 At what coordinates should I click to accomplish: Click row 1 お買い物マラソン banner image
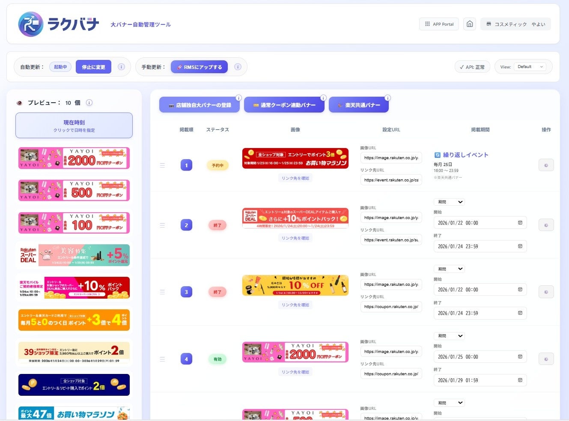(295, 158)
